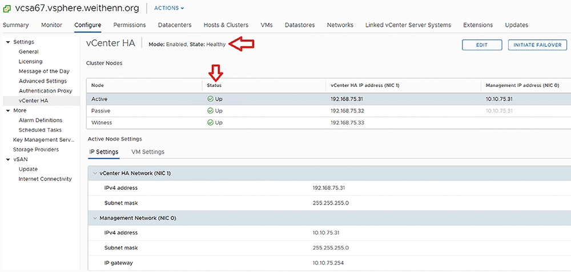Select the Passive node row

(x=328, y=111)
